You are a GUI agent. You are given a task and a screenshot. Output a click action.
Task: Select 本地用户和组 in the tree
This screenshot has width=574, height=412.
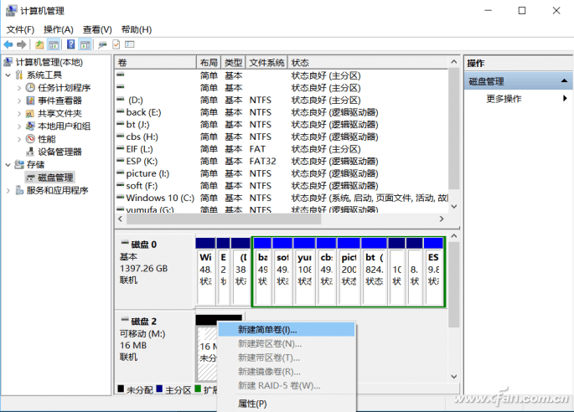pyautogui.click(x=64, y=126)
